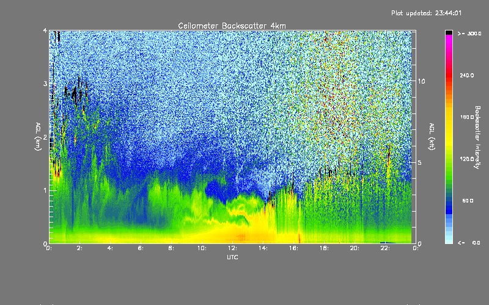489x305 pixels.
Task: Click the right AGL (kft) axis label
Action: (432, 137)
